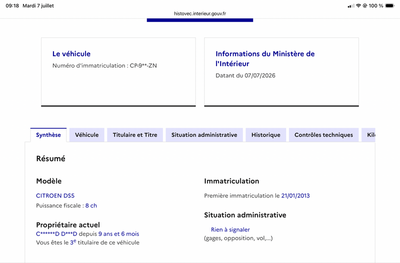Click the CITROEN DS5 model text
The width and height of the screenshot is (400, 263).
(55, 196)
